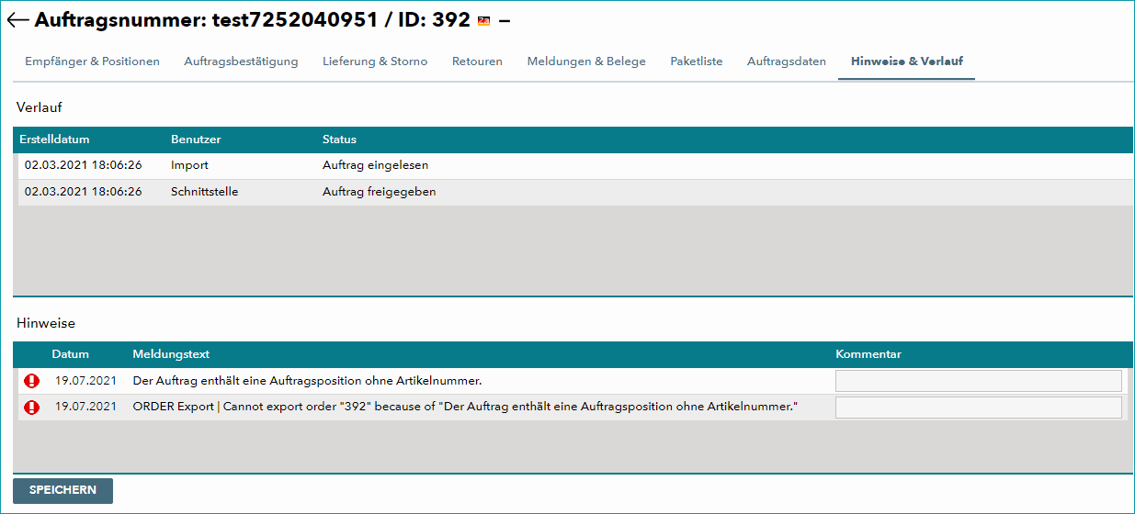Select the 'Auftrag freigegeben' status cell
Viewport: 1135px width, 514px height.
point(379,193)
